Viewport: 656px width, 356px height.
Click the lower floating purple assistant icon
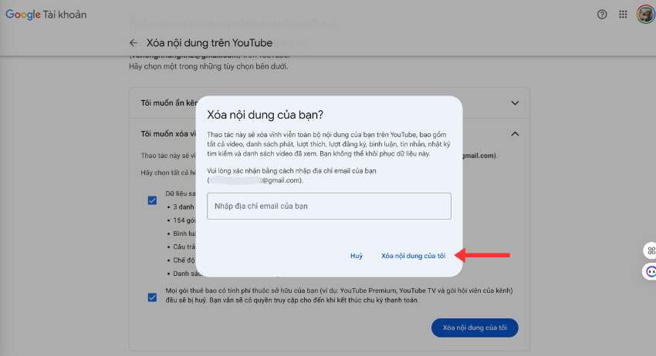[650, 272]
